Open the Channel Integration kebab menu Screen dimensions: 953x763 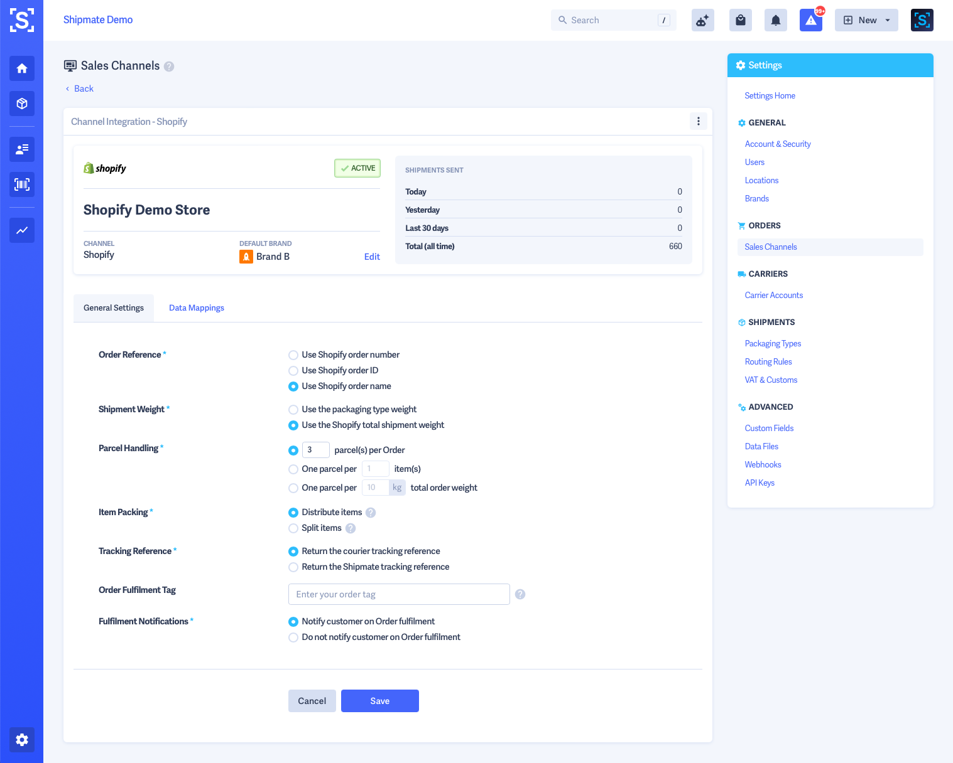[698, 121]
